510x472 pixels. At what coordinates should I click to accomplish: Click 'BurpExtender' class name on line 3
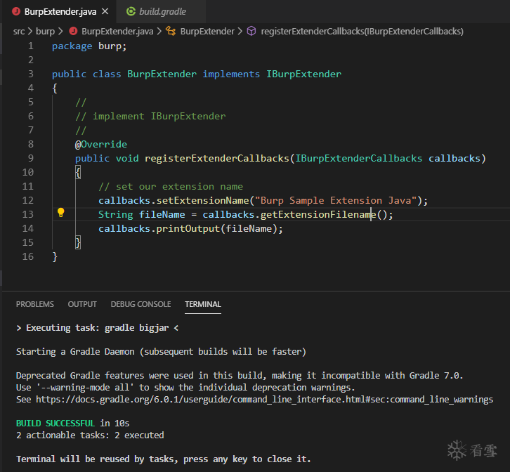click(x=162, y=74)
